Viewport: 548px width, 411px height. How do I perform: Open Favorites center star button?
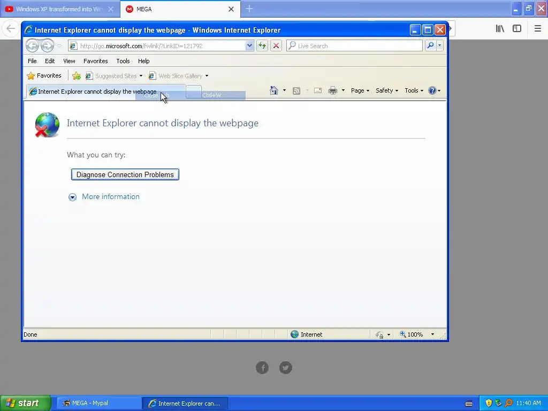[x=44, y=75]
